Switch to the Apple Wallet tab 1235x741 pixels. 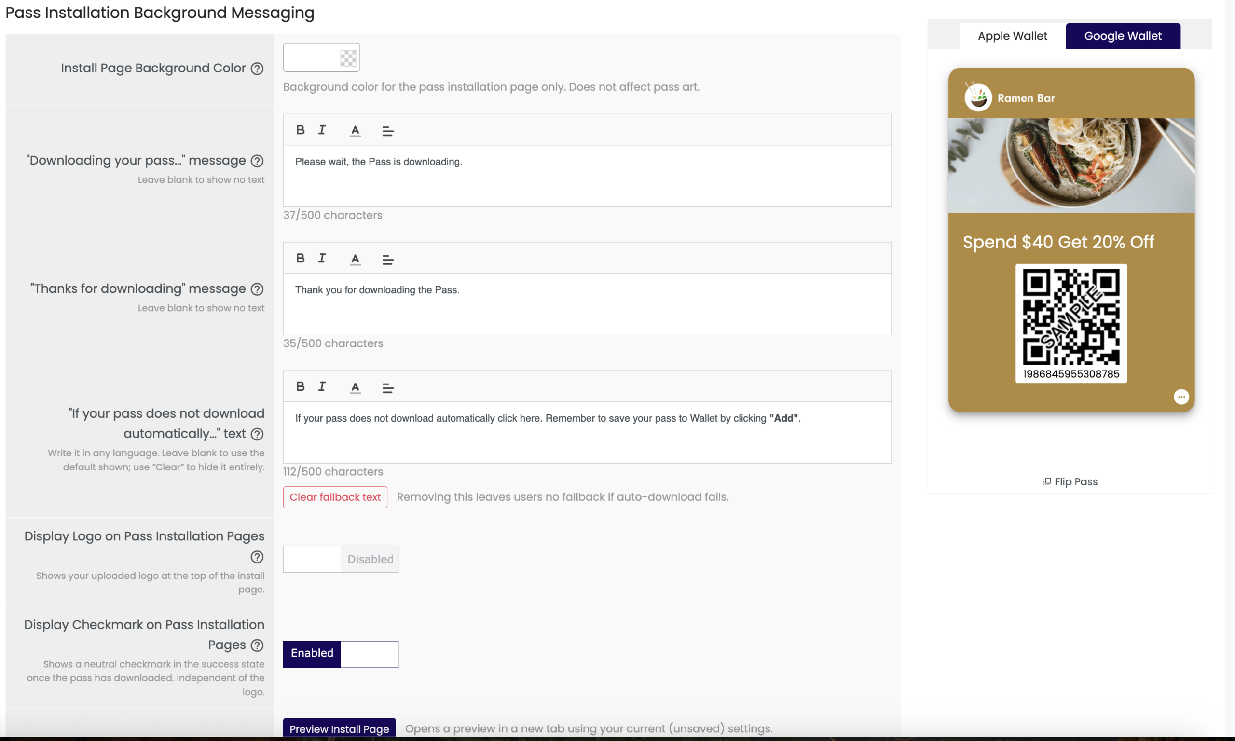coord(1012,36)
